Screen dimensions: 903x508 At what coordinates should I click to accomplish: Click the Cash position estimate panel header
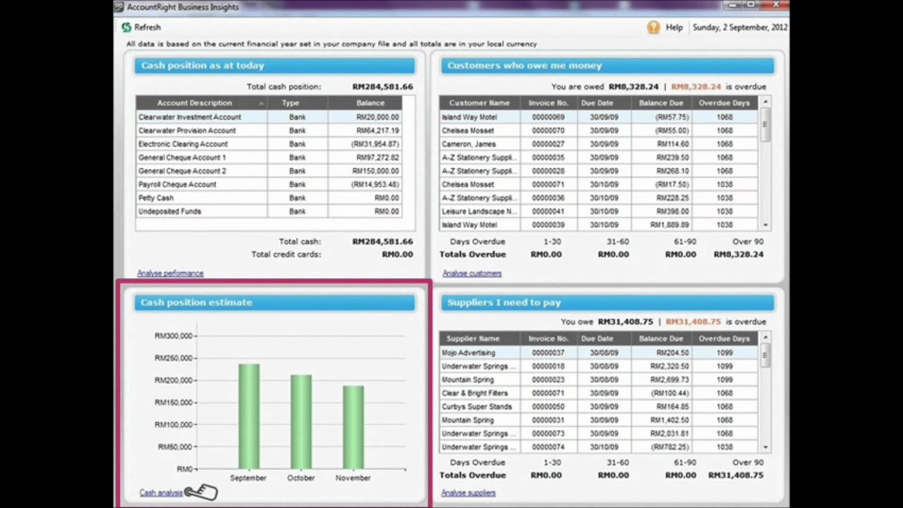[275, 302]
